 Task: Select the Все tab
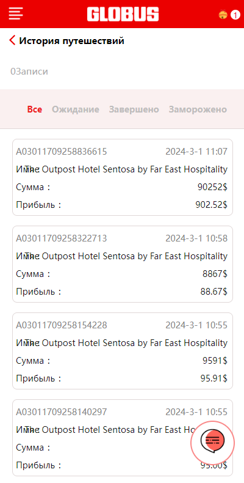click(x=35, y=109)
